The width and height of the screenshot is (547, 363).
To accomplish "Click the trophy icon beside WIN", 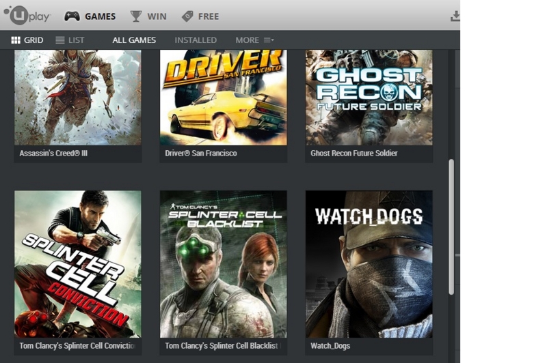I will 135,16.
